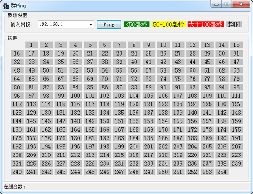Click host cell 63 in results grid
The width and height of the screenshot is (253, 194).
point(236,70)
